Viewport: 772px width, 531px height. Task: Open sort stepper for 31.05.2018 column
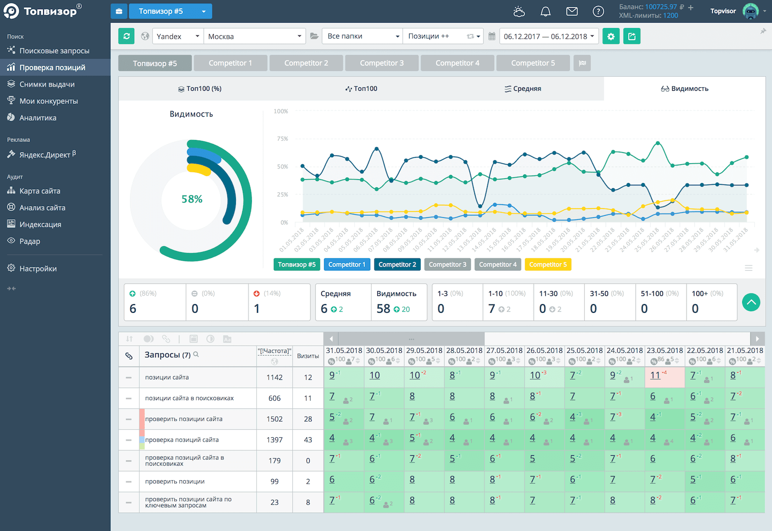(358, 360)
